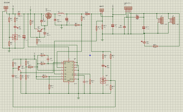Click the IC's VCC pin label
The width and height of the screenshot is (183, 112).
pyautogui.click(x=69, y=62)
